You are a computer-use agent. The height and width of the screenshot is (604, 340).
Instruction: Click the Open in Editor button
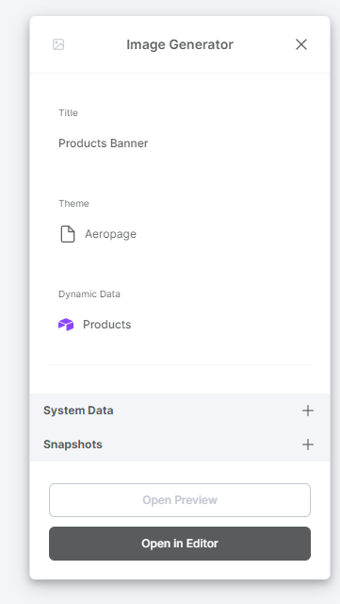pyautogui.click(x=180, y=544)
